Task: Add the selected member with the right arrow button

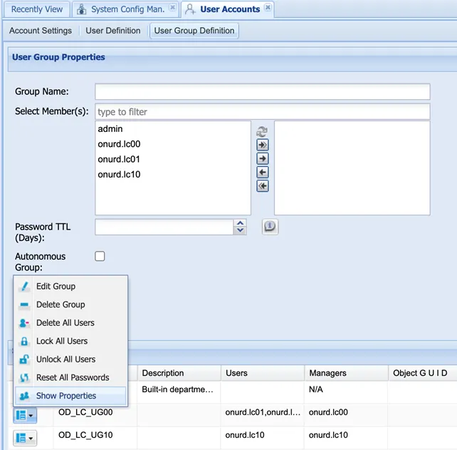Action: click(262, 158)
